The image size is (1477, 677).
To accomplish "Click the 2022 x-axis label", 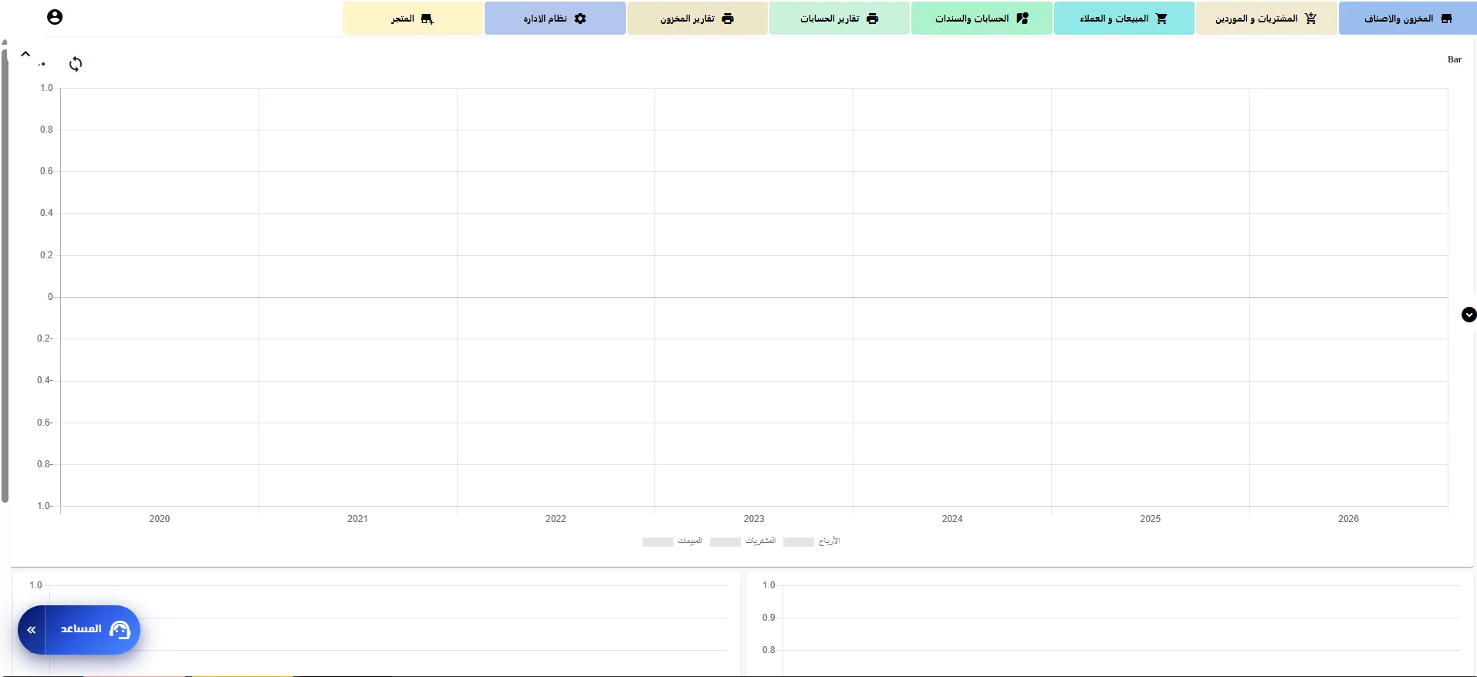I will point(556,519).
